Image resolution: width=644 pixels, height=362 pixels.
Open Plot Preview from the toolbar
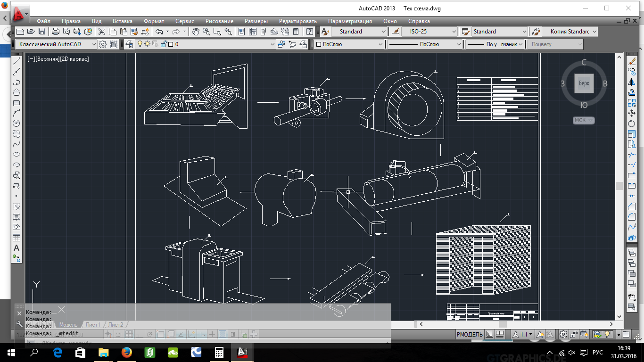click(66, 32)
